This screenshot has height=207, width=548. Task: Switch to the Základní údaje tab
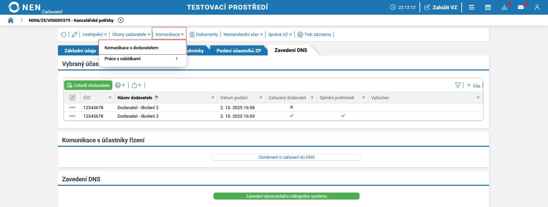click(80, 51)
